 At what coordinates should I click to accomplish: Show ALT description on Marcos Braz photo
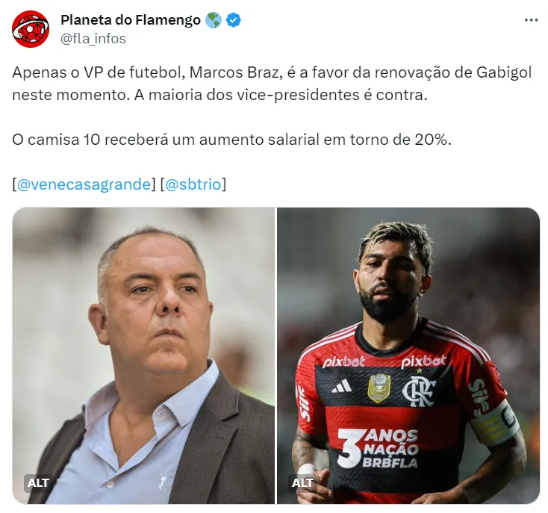coord(38,482)
